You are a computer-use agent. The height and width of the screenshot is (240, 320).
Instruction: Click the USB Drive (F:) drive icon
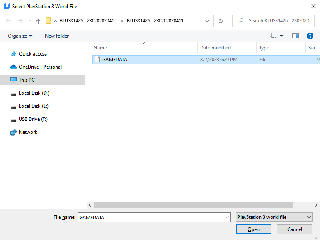click(13, 120)
